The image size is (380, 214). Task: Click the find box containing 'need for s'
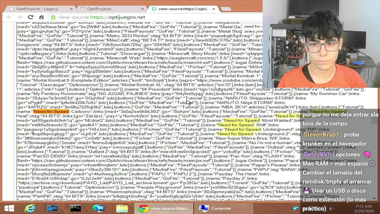tap(252, 26)
